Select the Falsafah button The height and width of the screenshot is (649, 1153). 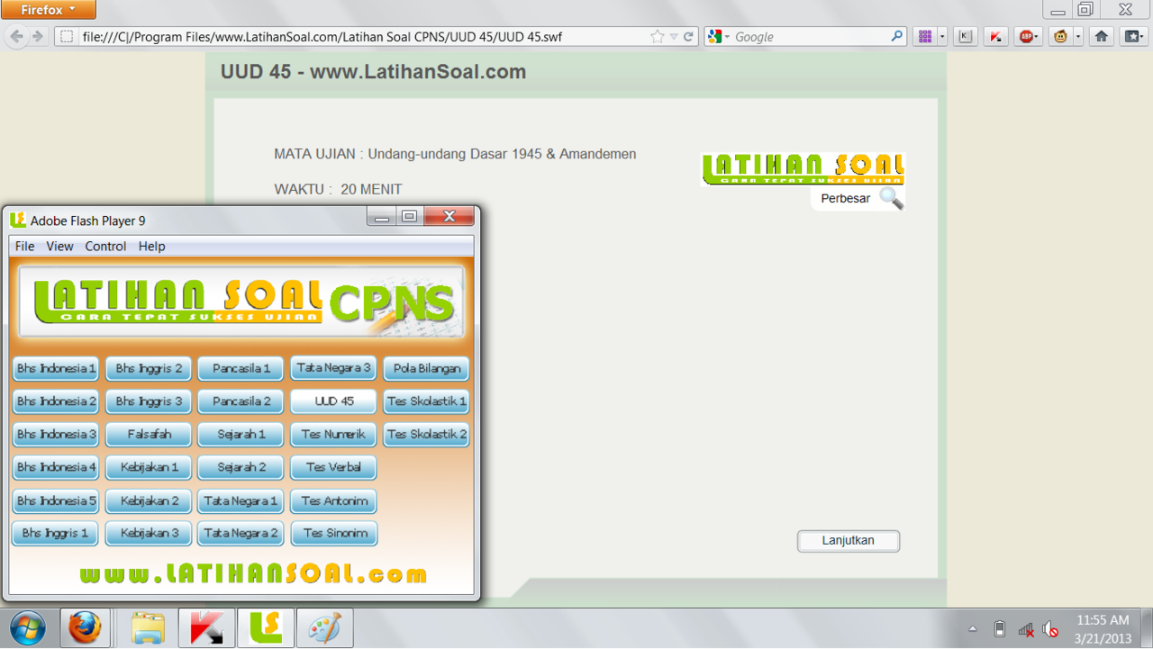(149, 435)
